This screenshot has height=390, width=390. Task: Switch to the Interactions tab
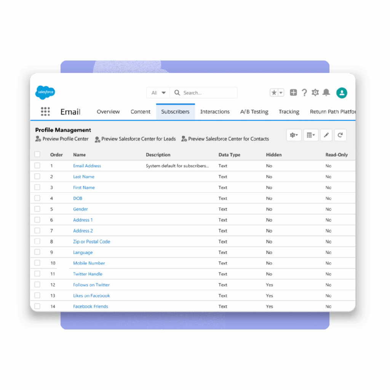pyautogui.click(x=215, y=112)
